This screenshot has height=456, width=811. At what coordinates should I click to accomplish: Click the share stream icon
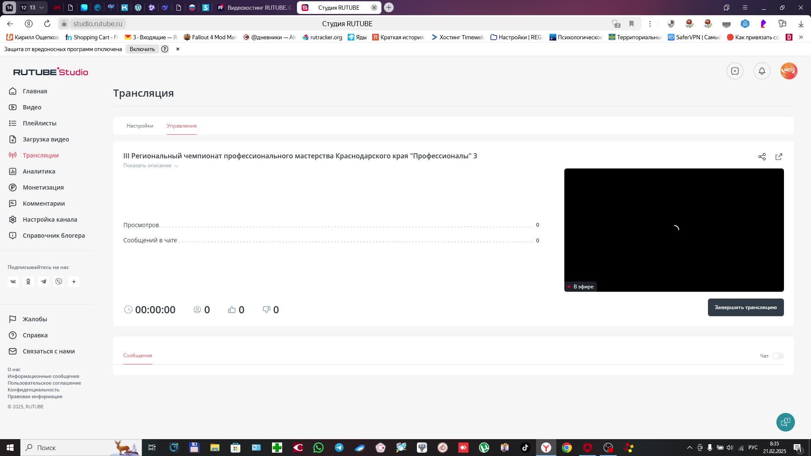coord(762,157)
